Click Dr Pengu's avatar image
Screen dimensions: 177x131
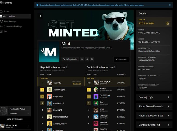point(96,117)
